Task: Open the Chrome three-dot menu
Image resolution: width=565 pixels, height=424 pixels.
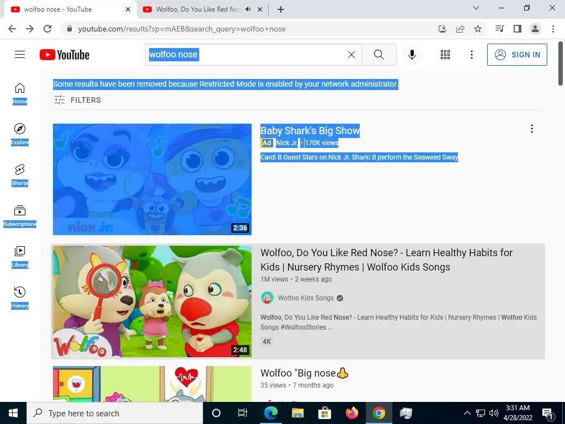Action: pyautogui.click(x=553, y=29)
